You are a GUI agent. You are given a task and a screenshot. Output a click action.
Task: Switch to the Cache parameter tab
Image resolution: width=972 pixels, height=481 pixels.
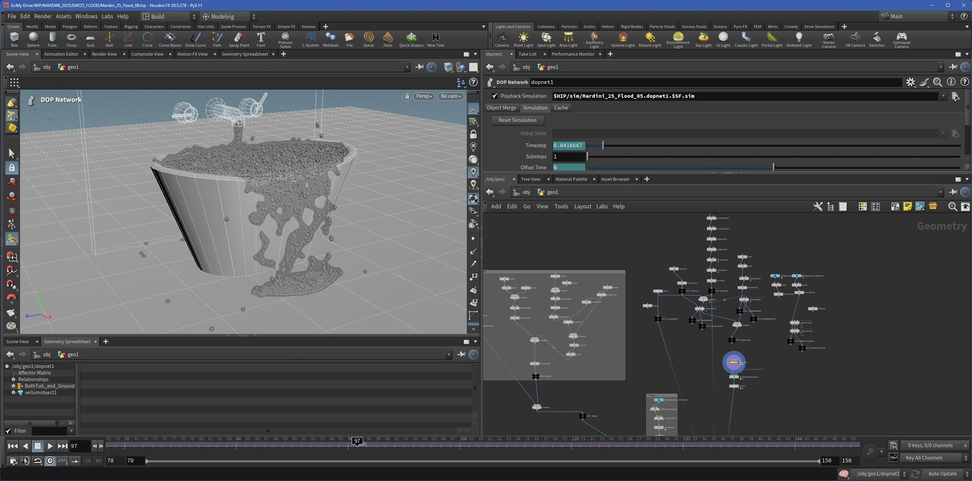[560, 108]
